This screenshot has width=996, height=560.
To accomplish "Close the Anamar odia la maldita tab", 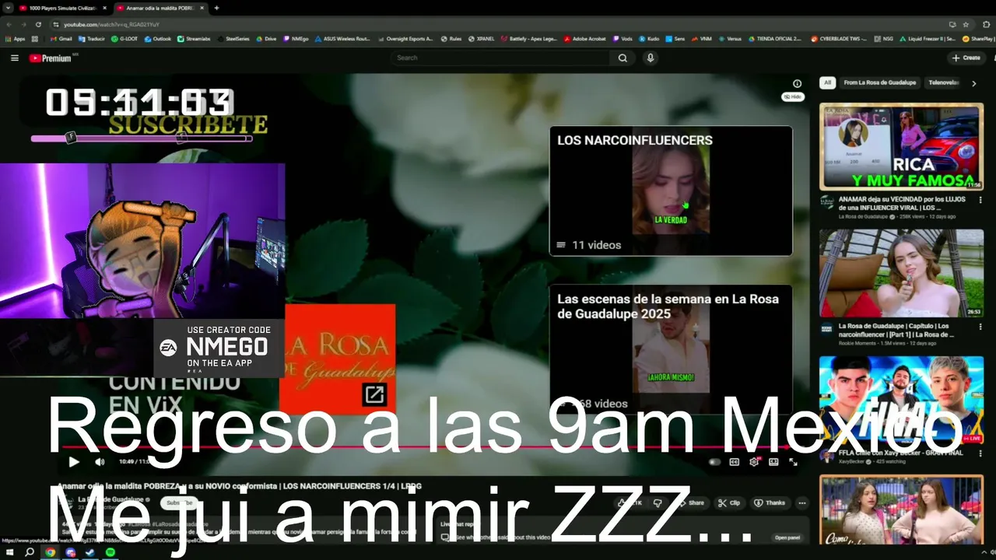I will point(202,8).
